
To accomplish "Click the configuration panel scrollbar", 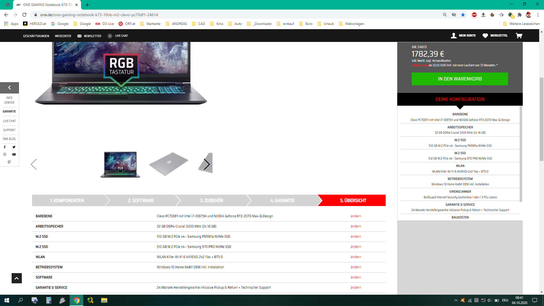I will click(521, 154).
